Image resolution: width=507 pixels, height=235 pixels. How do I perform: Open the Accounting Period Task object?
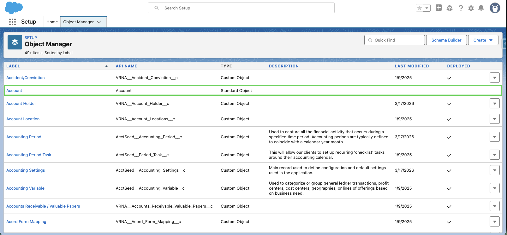tap(29, 155)
